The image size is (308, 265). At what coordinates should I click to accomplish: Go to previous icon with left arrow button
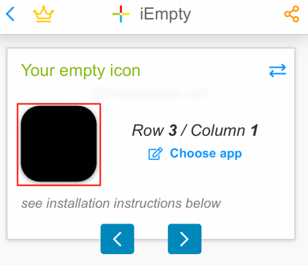tap(117, 239)
